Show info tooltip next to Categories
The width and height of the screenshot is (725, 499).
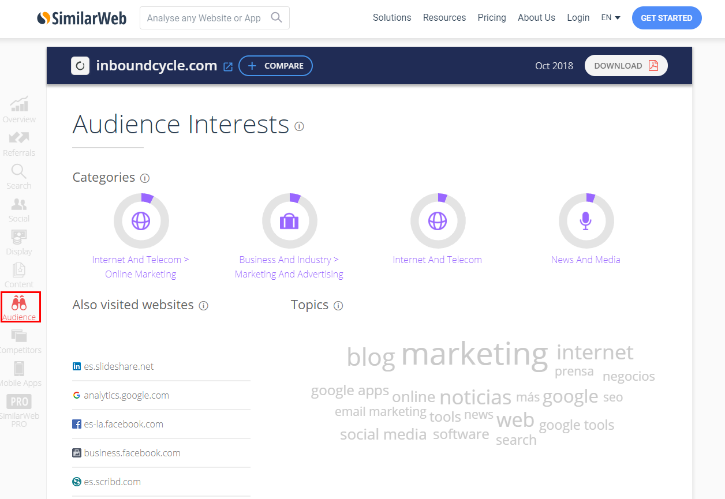(145, 178)
